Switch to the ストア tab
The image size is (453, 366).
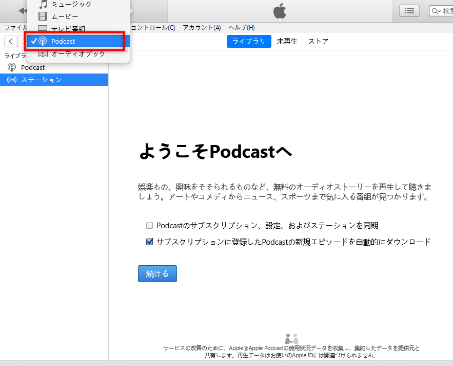319,42
